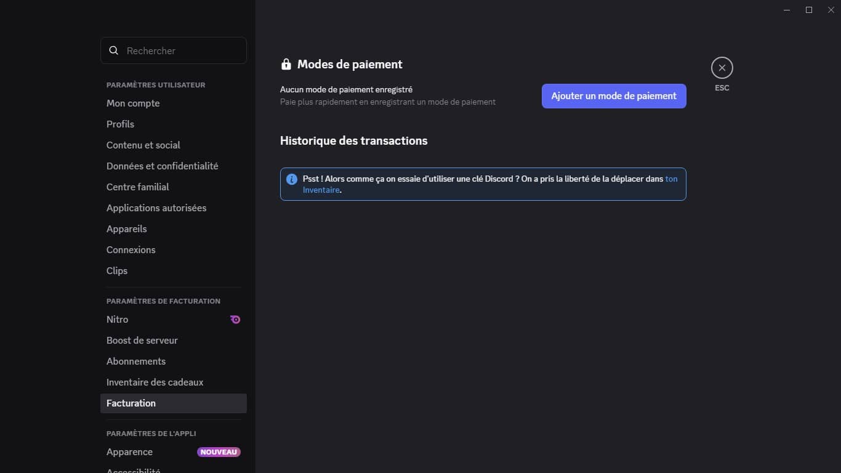Click the NOUVEAU badge next to Apparence
The width and height of the screenshot is (841, 473).
click(219, 452)
